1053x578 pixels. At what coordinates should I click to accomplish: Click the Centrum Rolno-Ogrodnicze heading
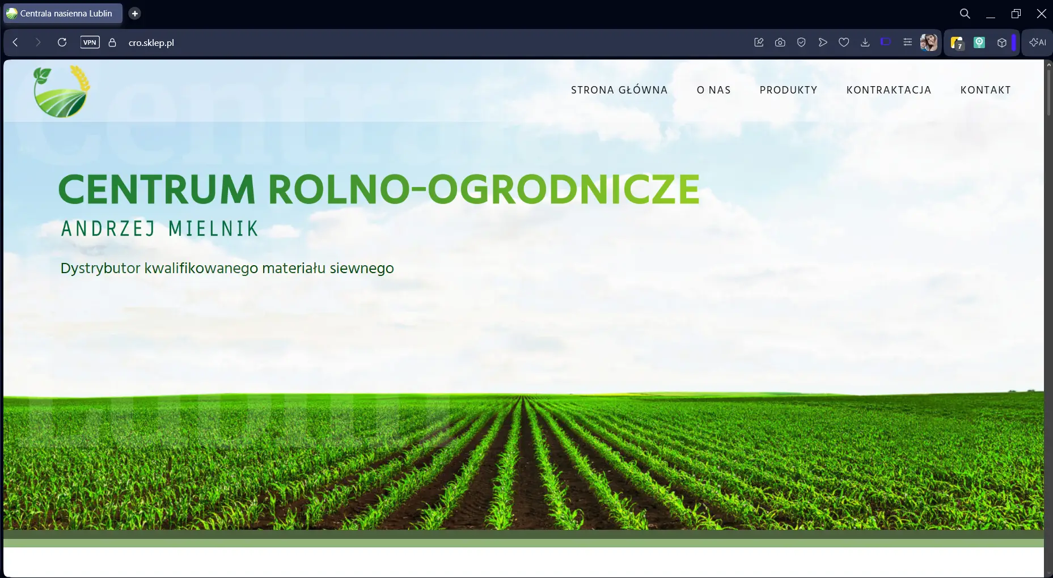pyautogui.click(x=379, y=189)
